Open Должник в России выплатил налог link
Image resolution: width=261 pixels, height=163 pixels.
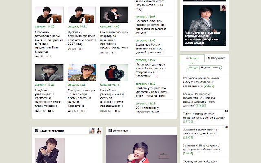pyautogui.click(x=150, y=48)
